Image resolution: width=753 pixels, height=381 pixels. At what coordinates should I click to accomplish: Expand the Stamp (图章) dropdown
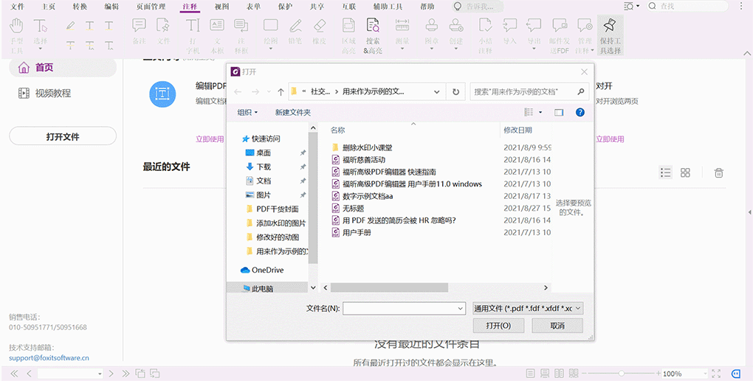point(432,49)
